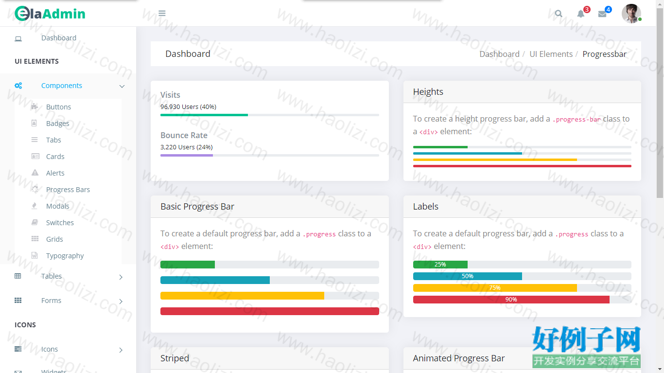Viewport: 664px width, 373px height.
Task: Open the notifications bell icon
Action: (x=580, y=14)
